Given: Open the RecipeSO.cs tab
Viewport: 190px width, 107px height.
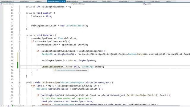Looking at the screenshot, I should [38, 1].
